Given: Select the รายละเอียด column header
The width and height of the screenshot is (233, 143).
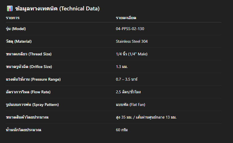Looking at the screenshot, I should [126, 18].
